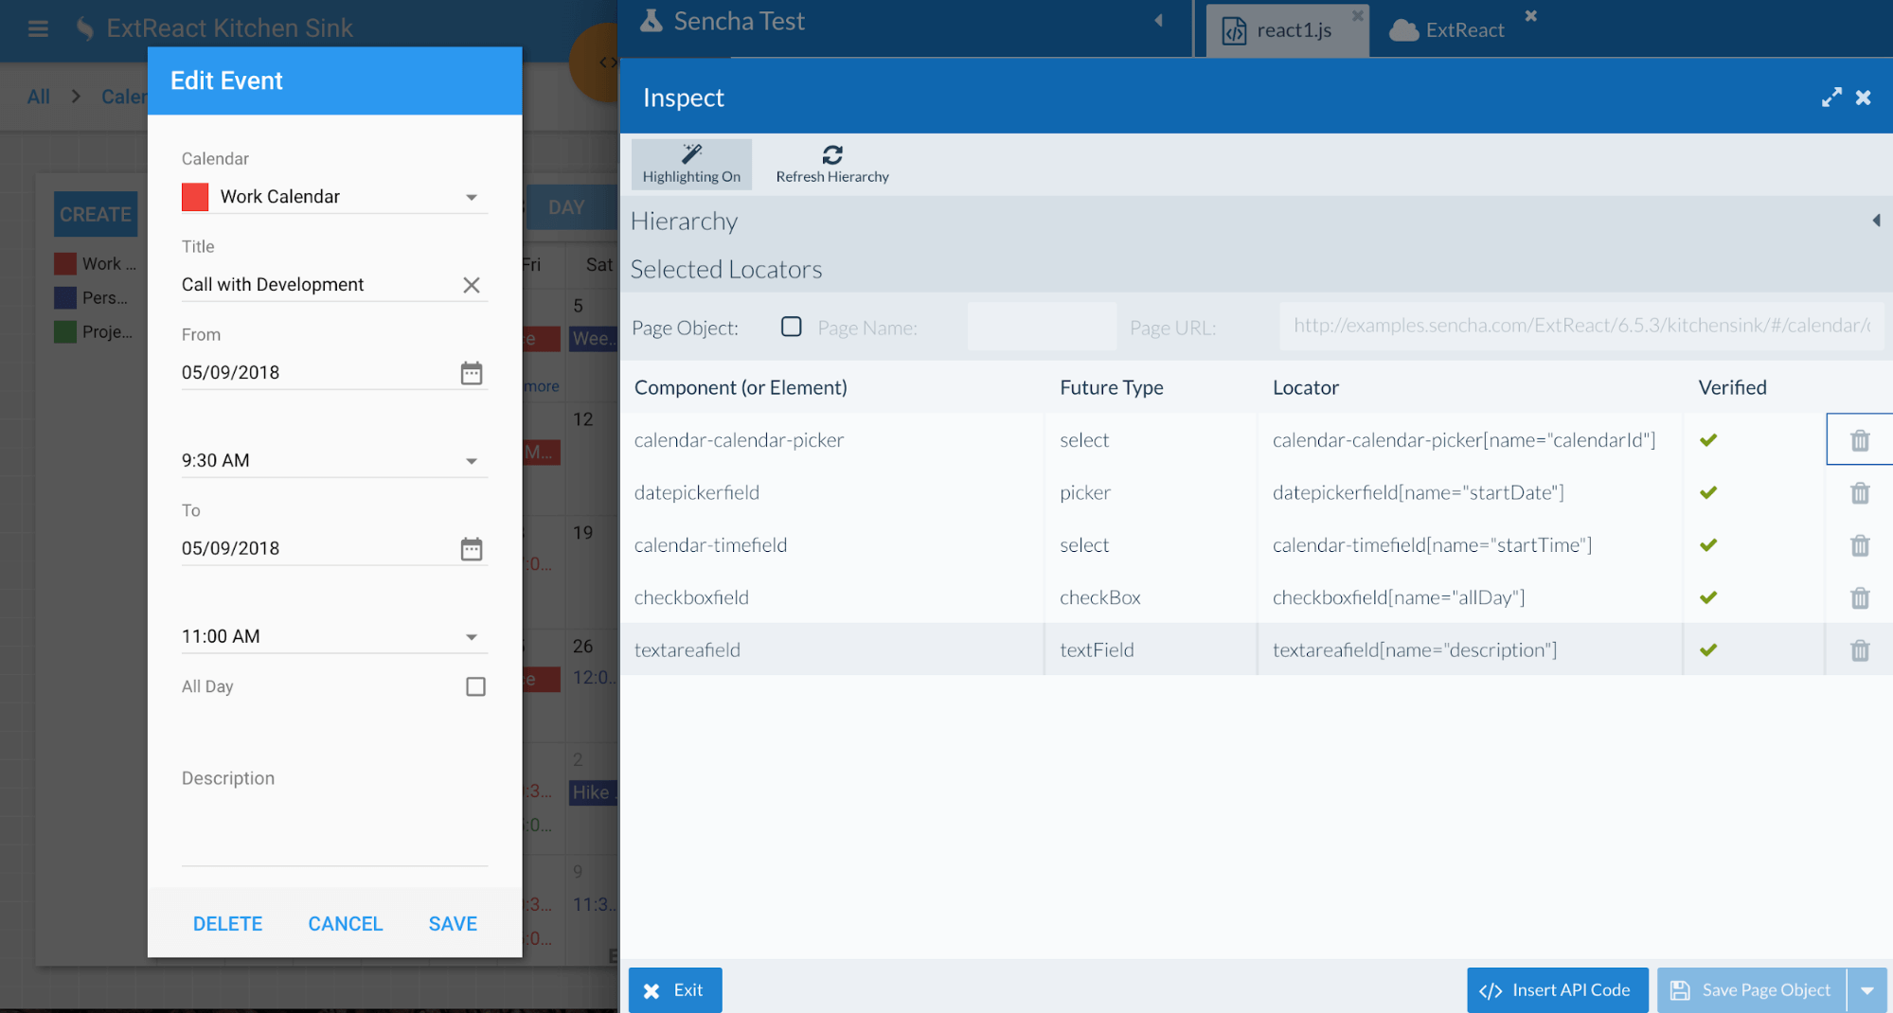Screen dimensions: 1893x1013
Task: Click the red Work Calendar color swatch
Action: [x=195, y=197]
